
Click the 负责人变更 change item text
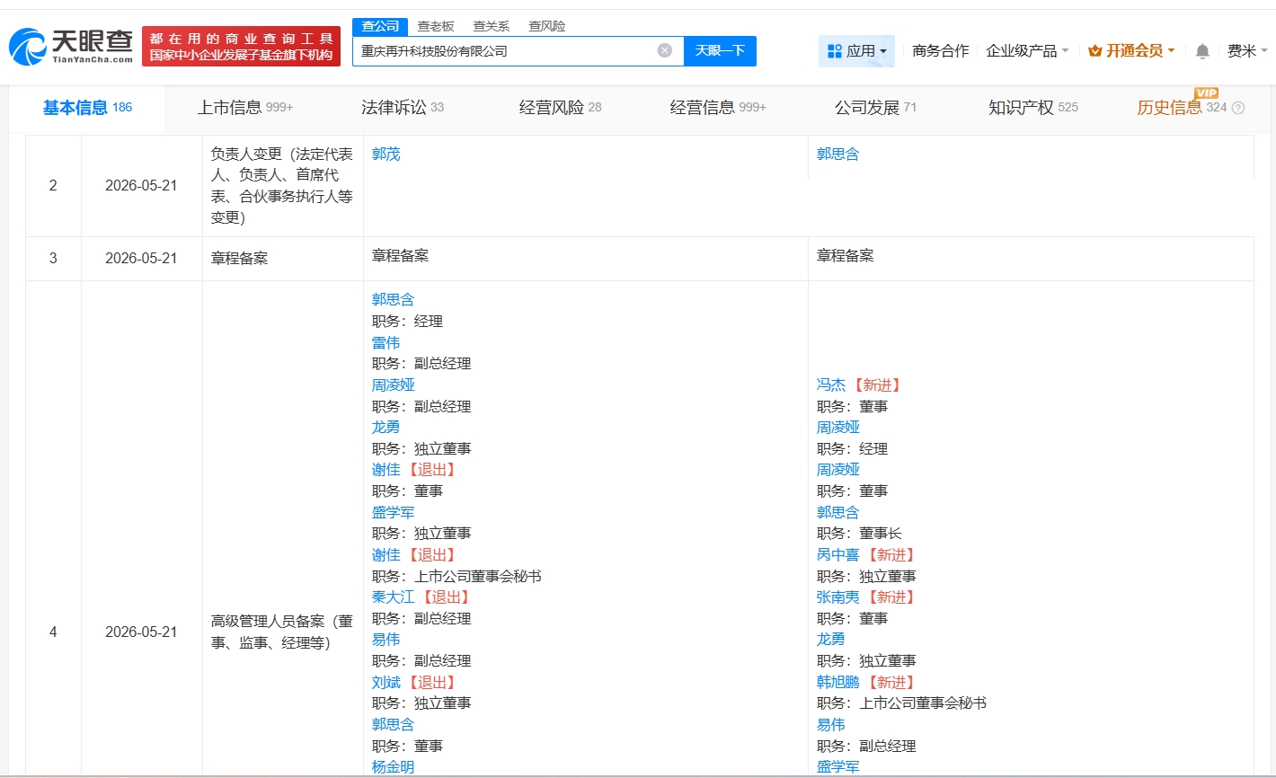pos(282,186)
